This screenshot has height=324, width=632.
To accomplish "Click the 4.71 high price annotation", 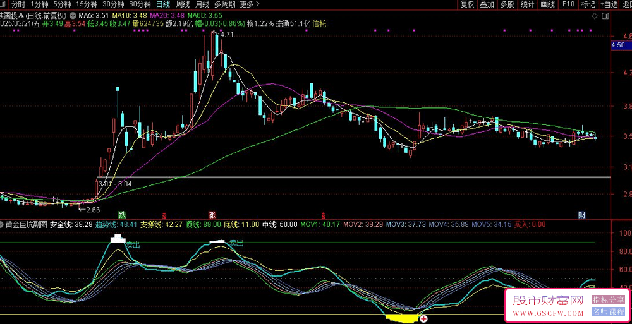I will 228,35.
